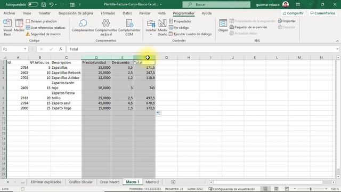Open the undo history dropdown
341x192 pixels.
pyautogui.click(x=56, y=4)
